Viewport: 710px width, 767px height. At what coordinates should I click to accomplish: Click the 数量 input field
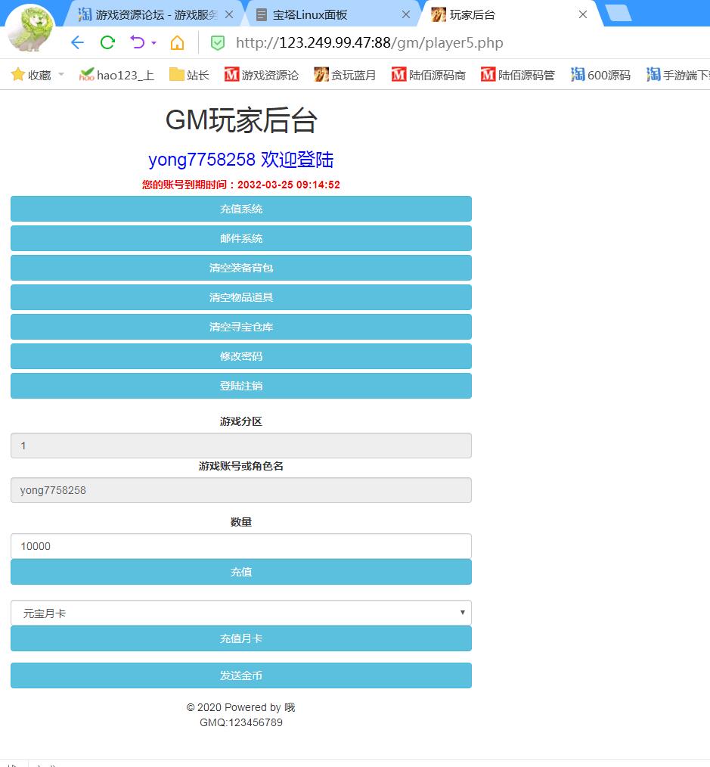[240, 546]
